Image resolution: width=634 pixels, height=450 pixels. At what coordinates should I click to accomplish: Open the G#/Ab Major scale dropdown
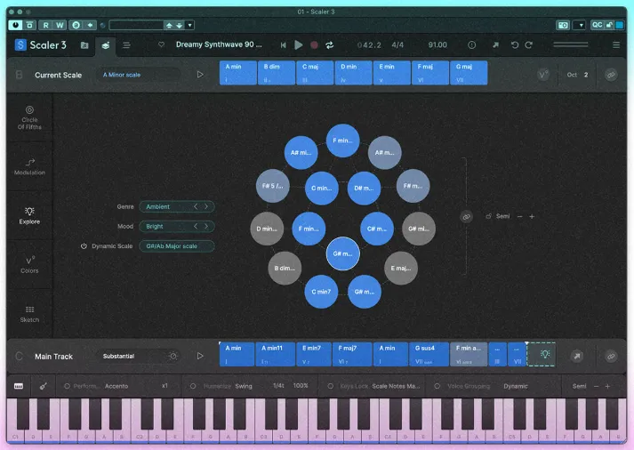tap(177, 245)
